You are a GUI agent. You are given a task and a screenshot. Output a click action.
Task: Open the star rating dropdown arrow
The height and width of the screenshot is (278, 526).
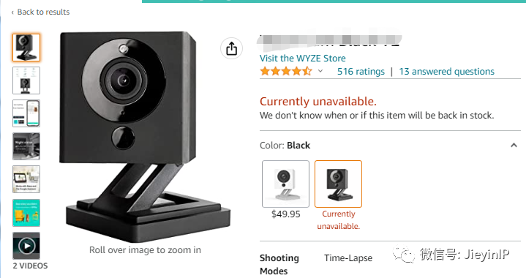(320, 71)
